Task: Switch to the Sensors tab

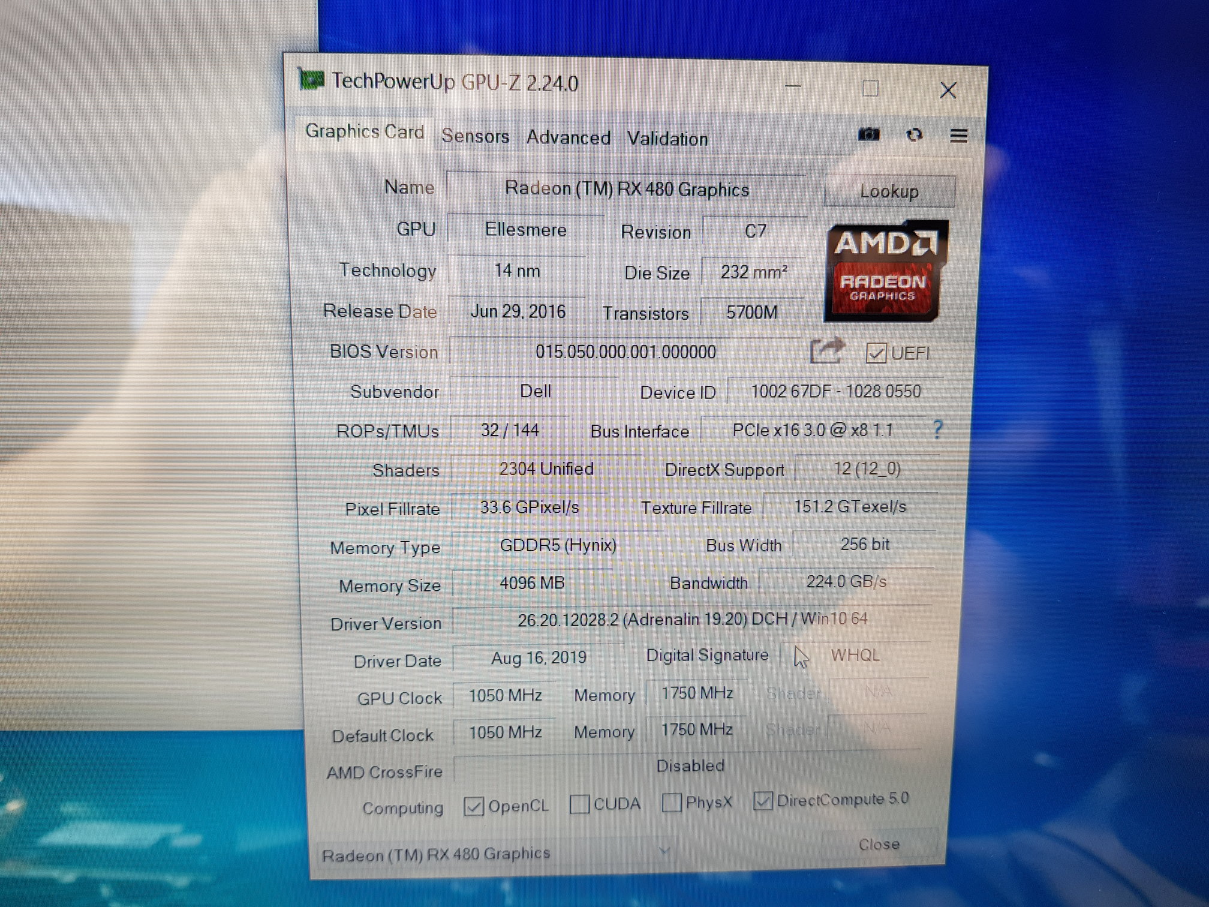Action: pos(475,136)
